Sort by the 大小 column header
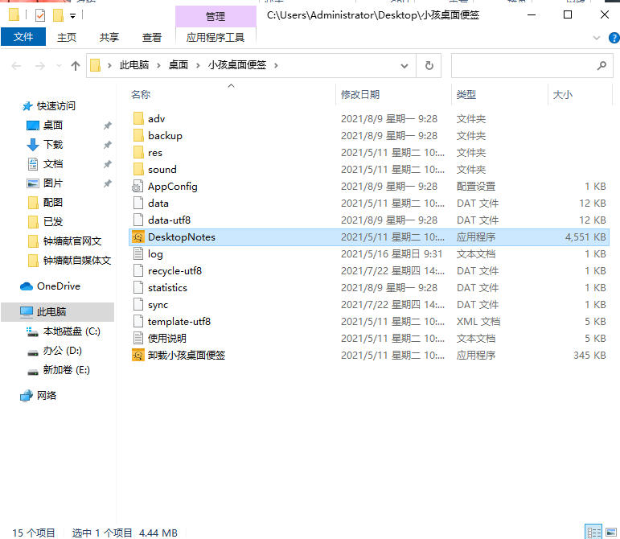Viewport: 620px width, 539px height. pos(562,94)
